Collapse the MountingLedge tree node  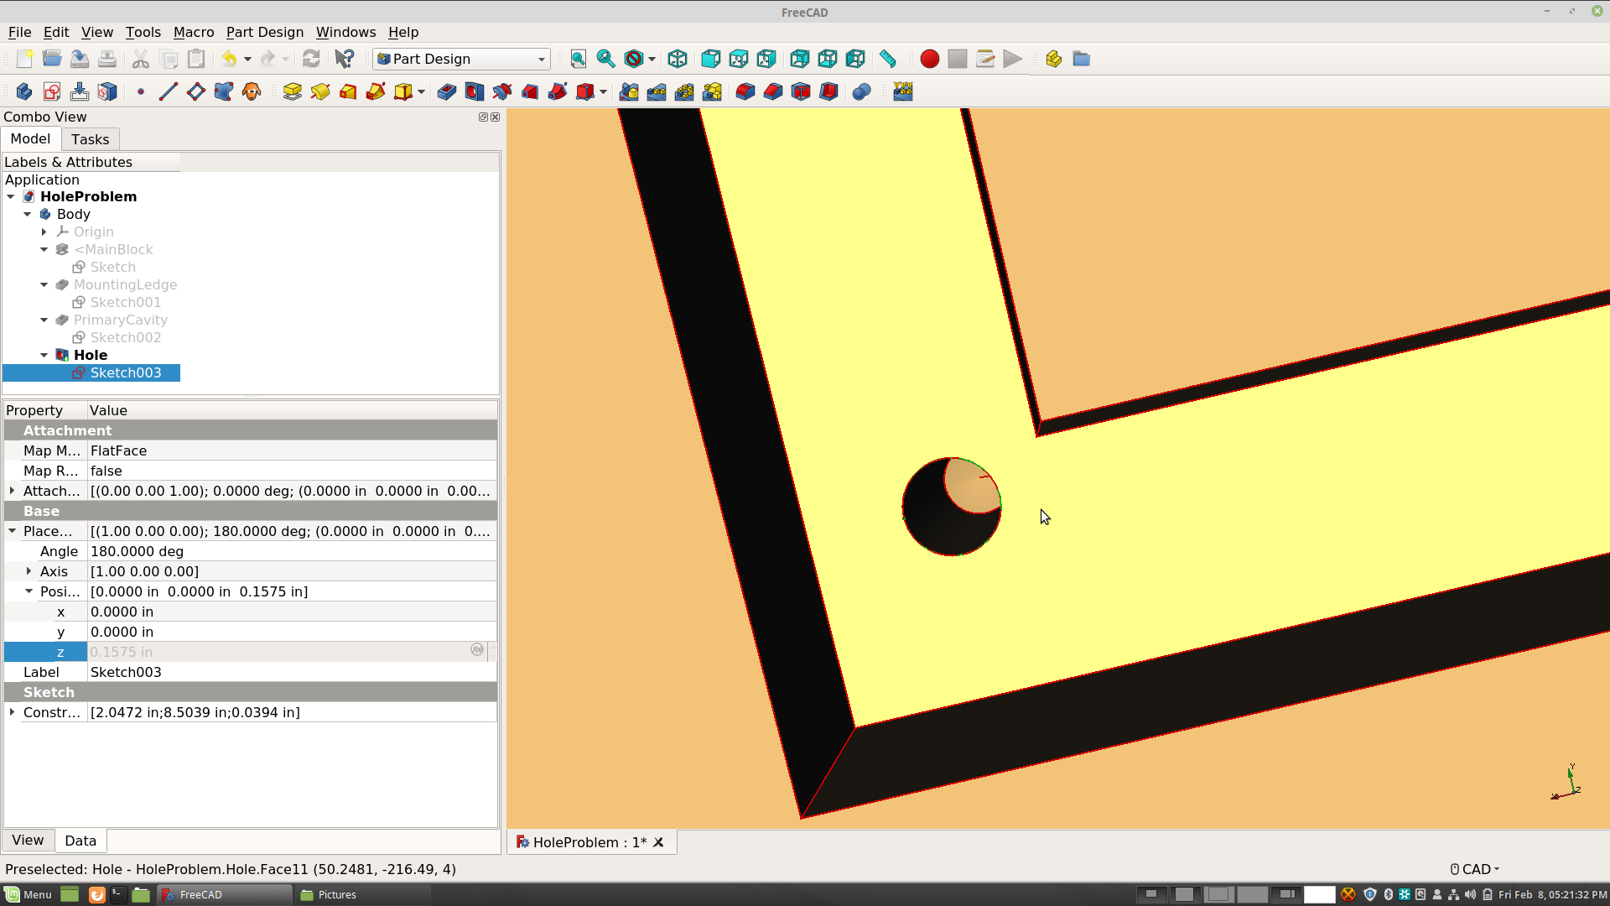pyautogui.click(x=44, y=284)
